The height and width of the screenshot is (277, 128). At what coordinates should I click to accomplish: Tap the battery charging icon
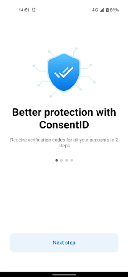[107, 10]
